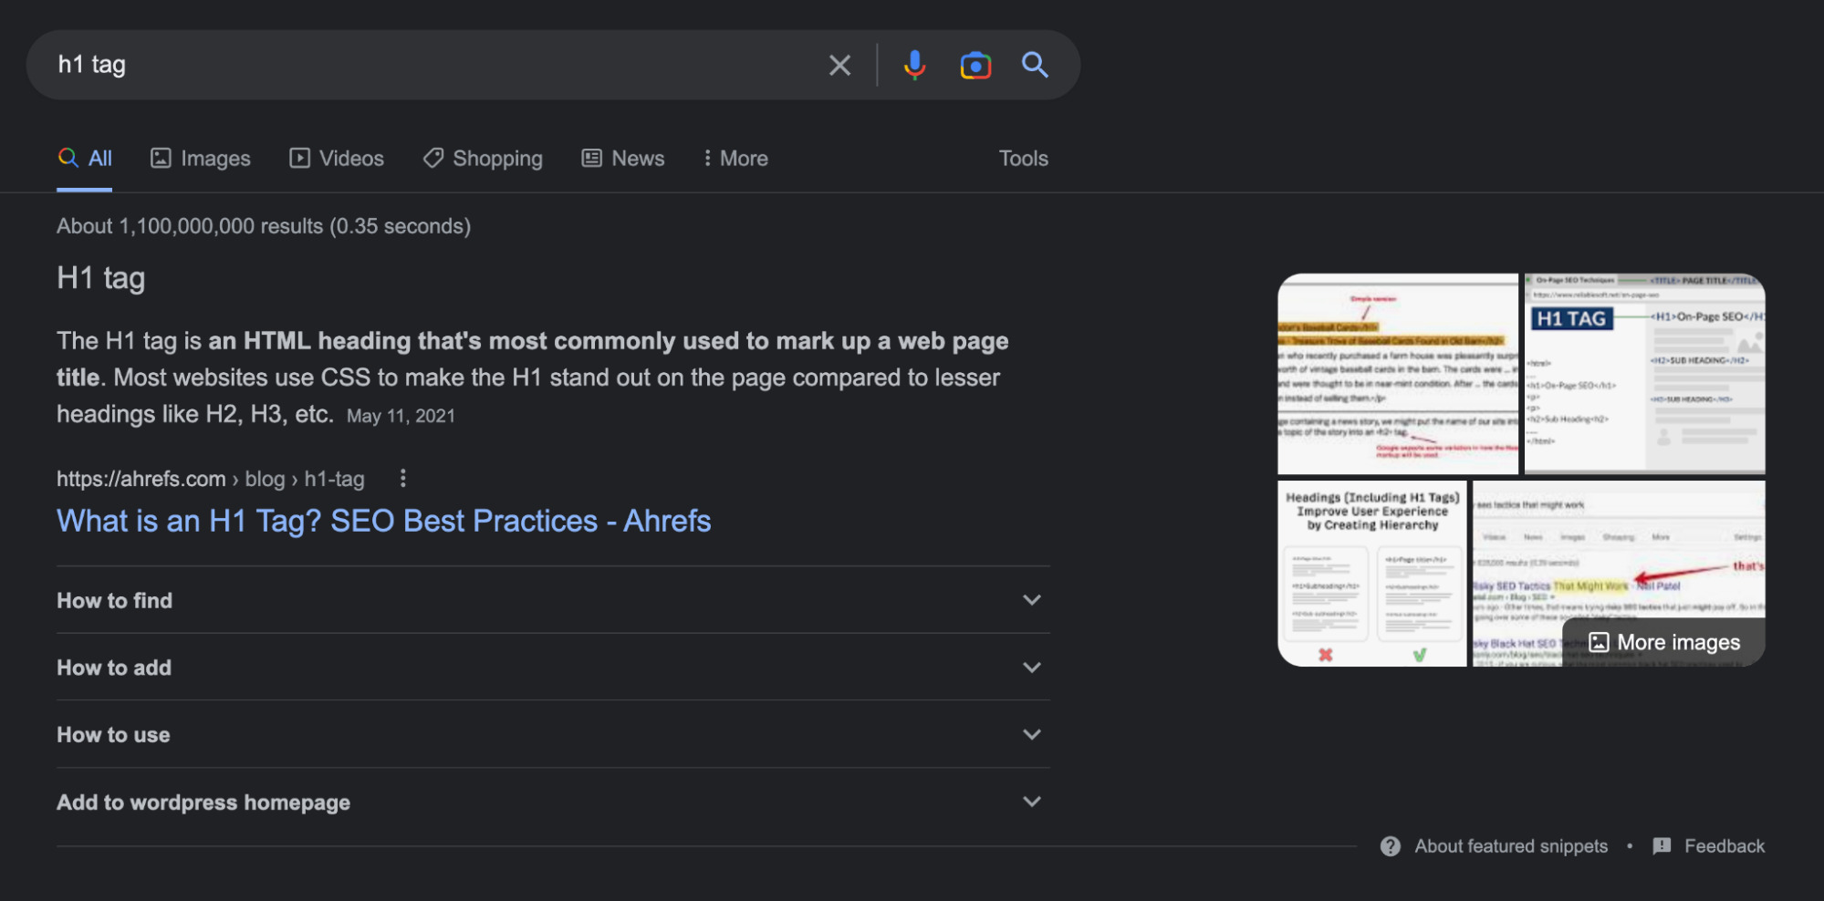Open the More search filters menu
This screenshot has width=1824, height=901.
pos(735,159)
